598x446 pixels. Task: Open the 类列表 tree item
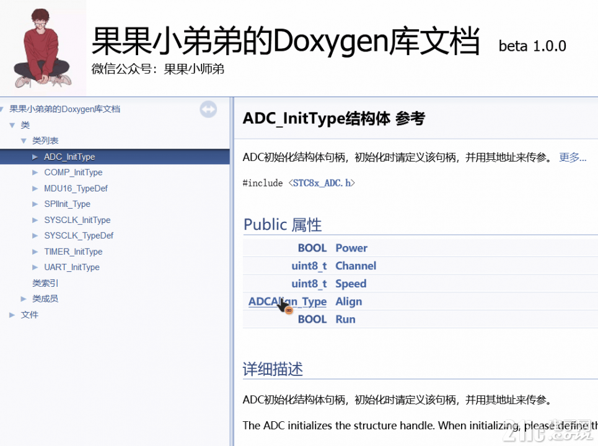point(45,141)
